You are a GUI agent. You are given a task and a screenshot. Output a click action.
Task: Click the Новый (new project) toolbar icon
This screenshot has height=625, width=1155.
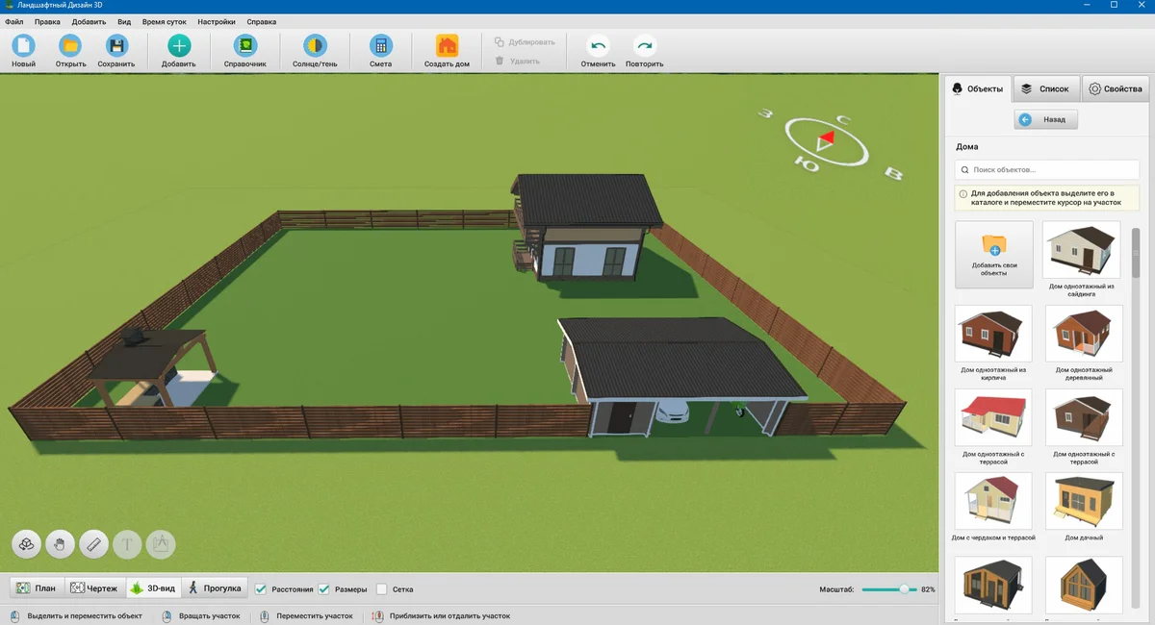23,45
